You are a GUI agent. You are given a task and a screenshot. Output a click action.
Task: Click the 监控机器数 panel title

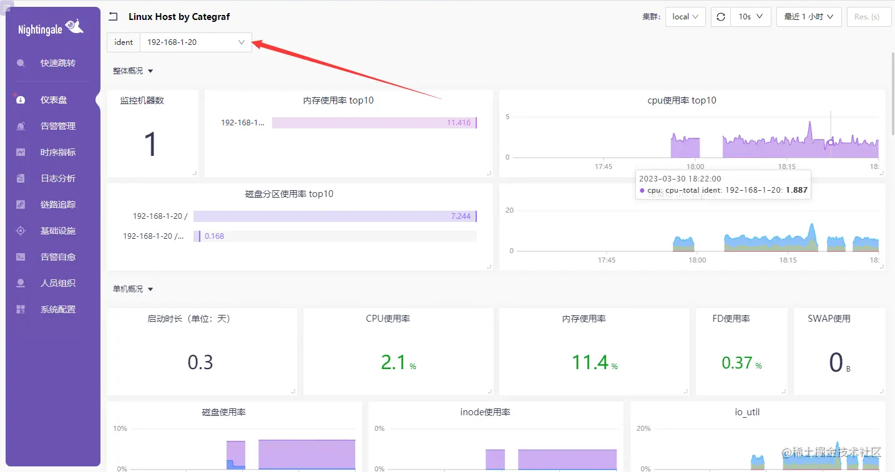pos(142,100)
